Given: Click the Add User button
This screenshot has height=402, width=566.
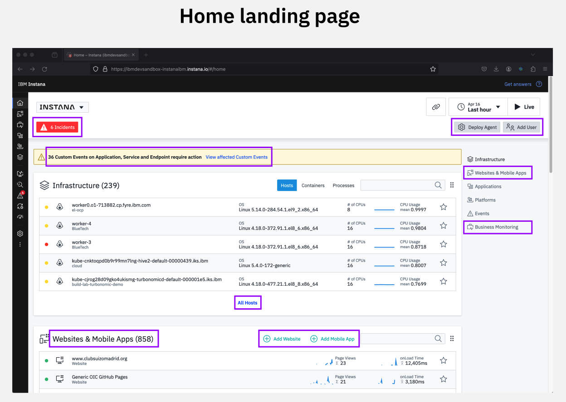Looking at the screenshot, I should pos(522,127).
